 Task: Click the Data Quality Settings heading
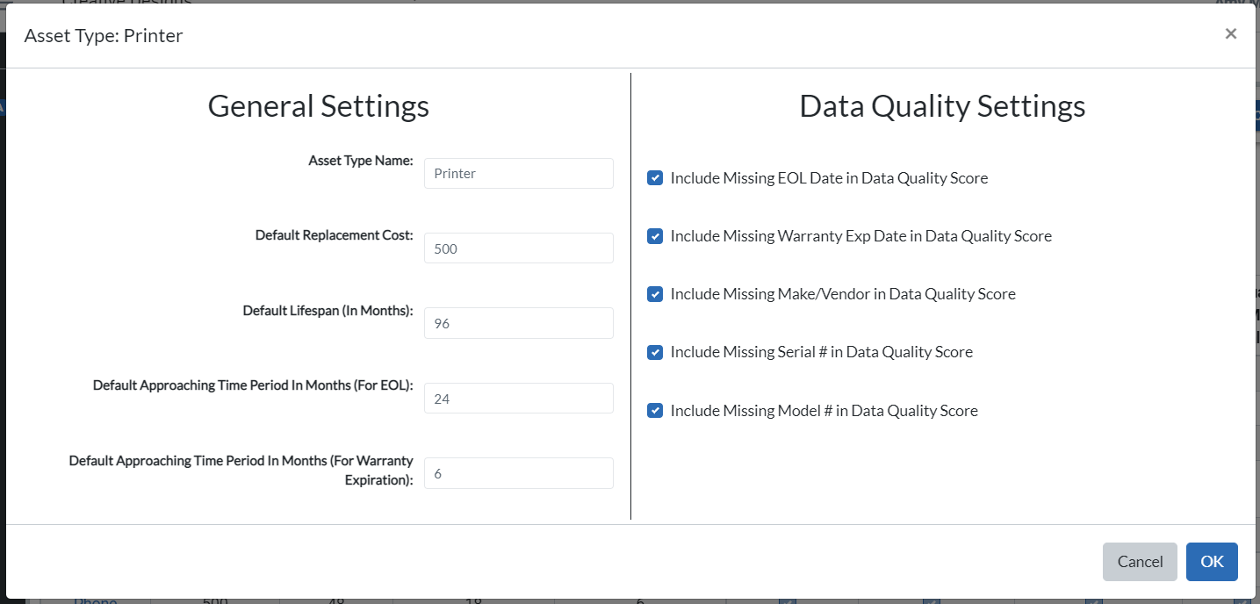point(941,105)
